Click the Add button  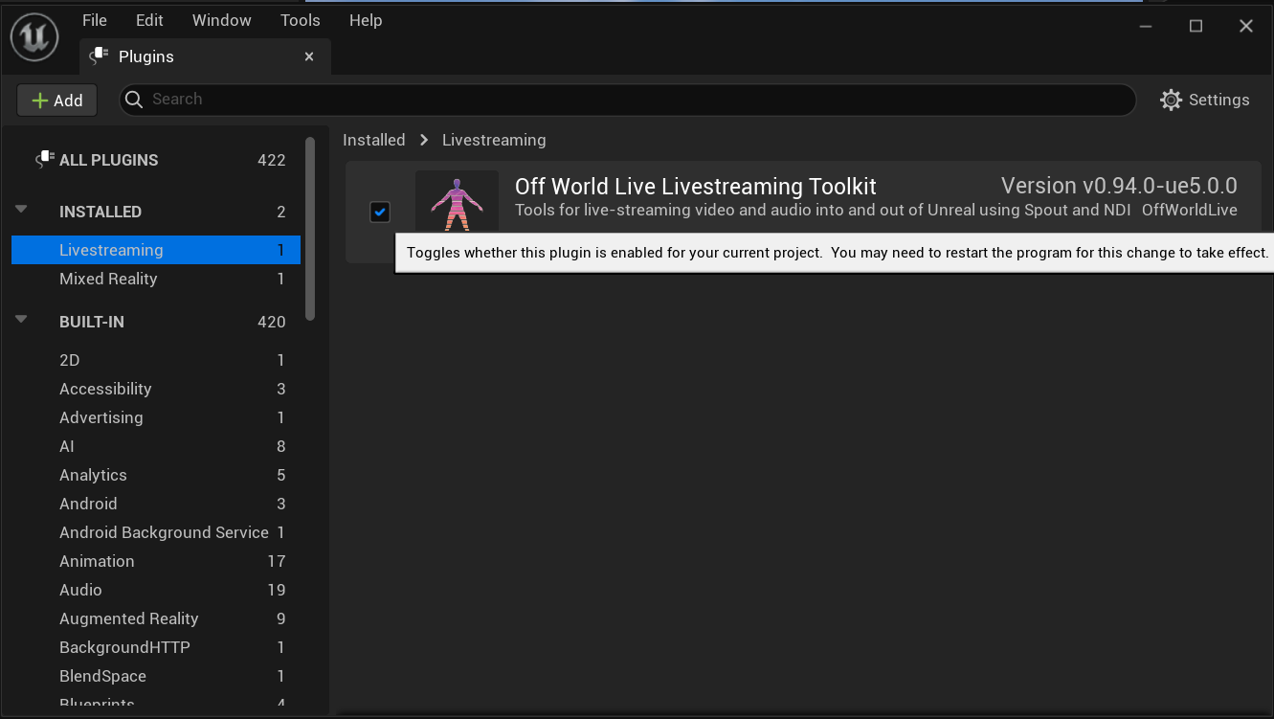pos(57,101)
